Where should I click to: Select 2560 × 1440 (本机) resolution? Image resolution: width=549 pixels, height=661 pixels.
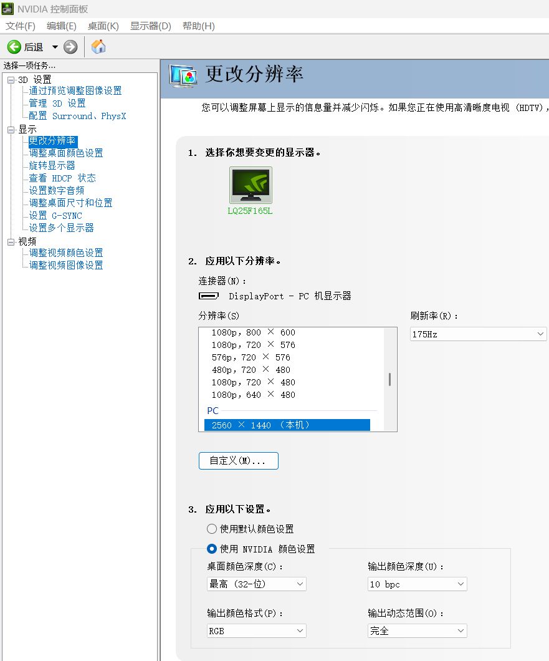[x=287, y=425]
